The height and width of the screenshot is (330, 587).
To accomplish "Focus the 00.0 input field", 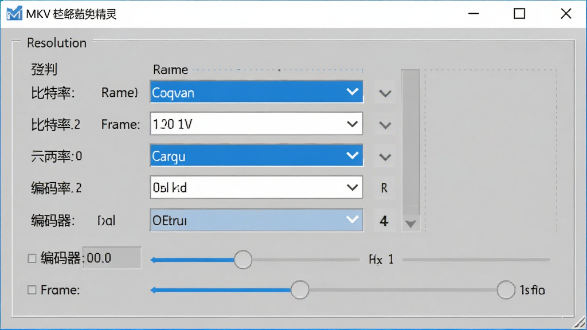I will [x=112, y=258].
